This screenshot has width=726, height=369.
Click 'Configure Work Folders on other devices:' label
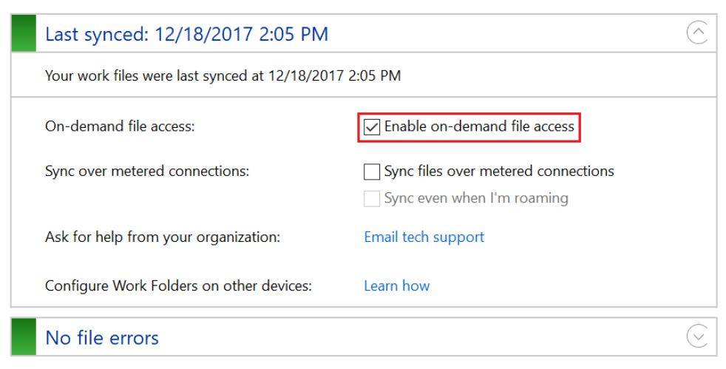tap(178, 285)
